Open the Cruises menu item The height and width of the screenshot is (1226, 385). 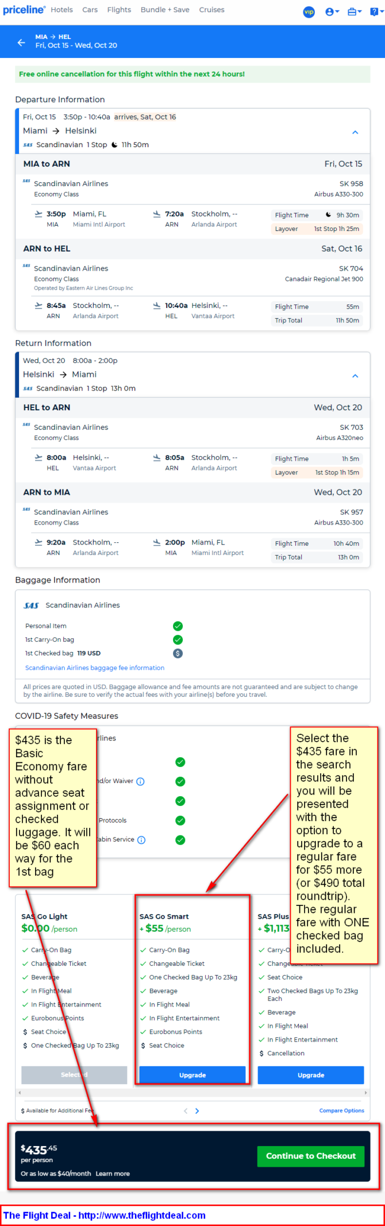tap(212, 10)
